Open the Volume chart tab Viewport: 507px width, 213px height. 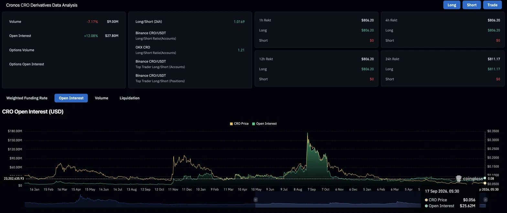[x=102, y=98]
